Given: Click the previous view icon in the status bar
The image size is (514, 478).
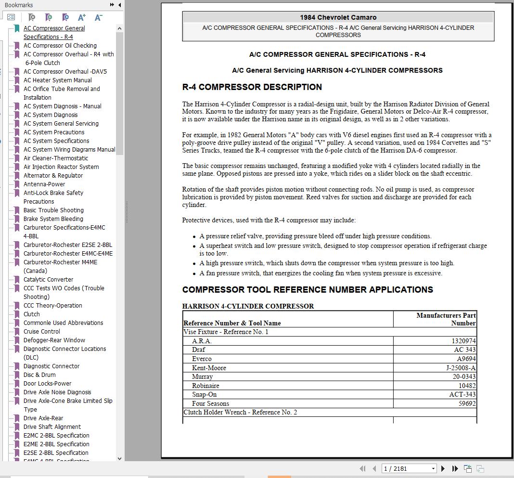Looking at the screenshot, I should pyautogui.click(x=467, y=468).
